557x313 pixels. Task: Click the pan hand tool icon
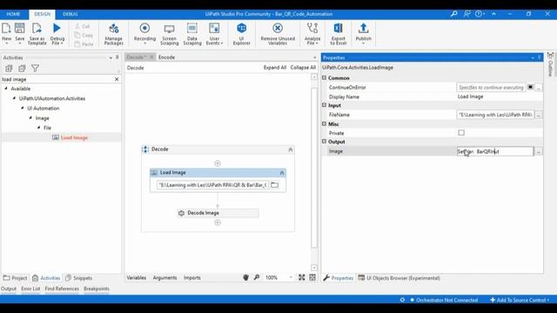(245, 277)
